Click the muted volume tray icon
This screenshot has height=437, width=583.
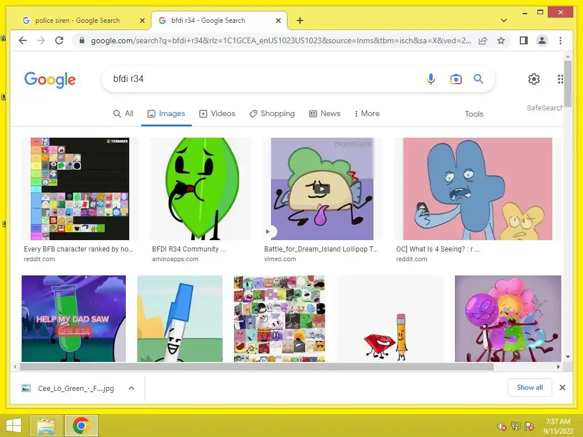click(x=502, y=426)
